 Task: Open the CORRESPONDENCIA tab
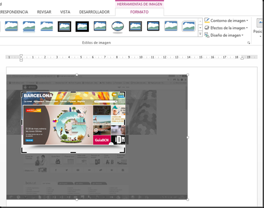coord(14,12)
